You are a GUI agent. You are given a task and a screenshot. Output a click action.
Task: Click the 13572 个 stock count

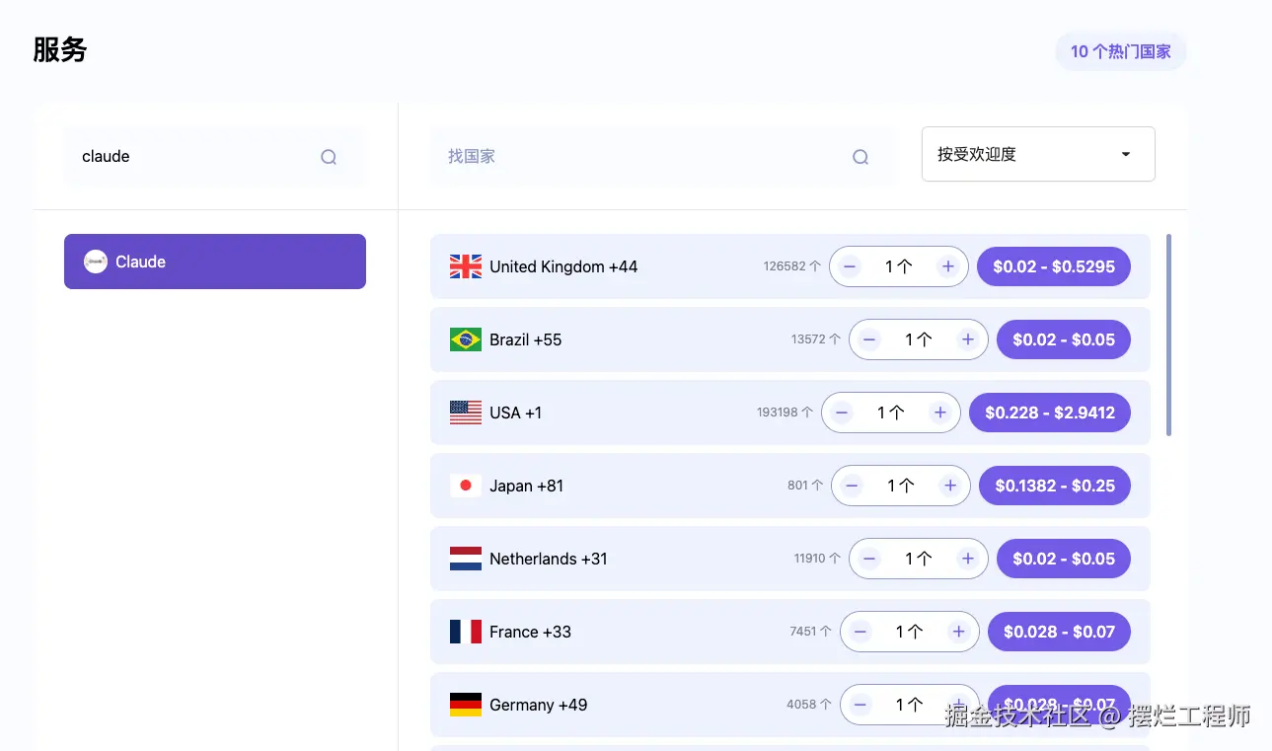816,339
